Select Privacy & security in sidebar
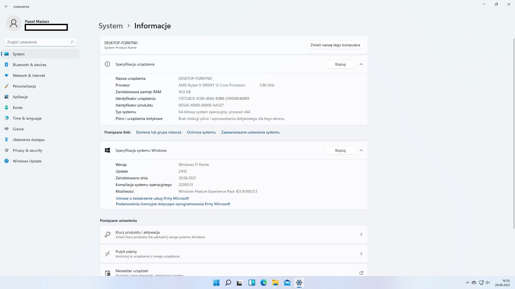The image size is (515, 289). click(x=40, y=150)
